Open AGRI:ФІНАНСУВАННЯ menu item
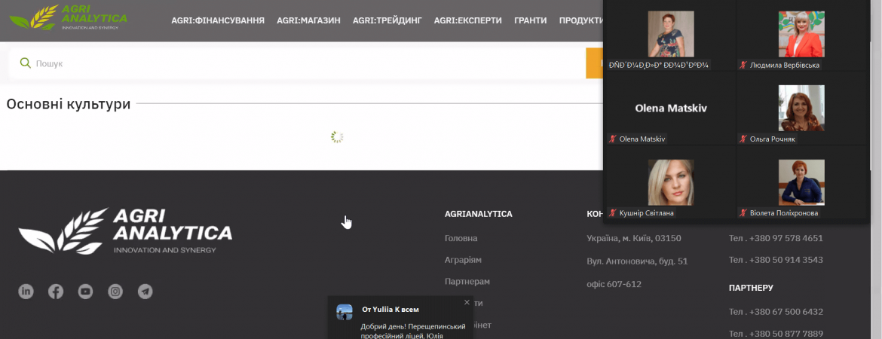Image resolution: width=882 pixels, height=339 pixels. click(219, 21)
